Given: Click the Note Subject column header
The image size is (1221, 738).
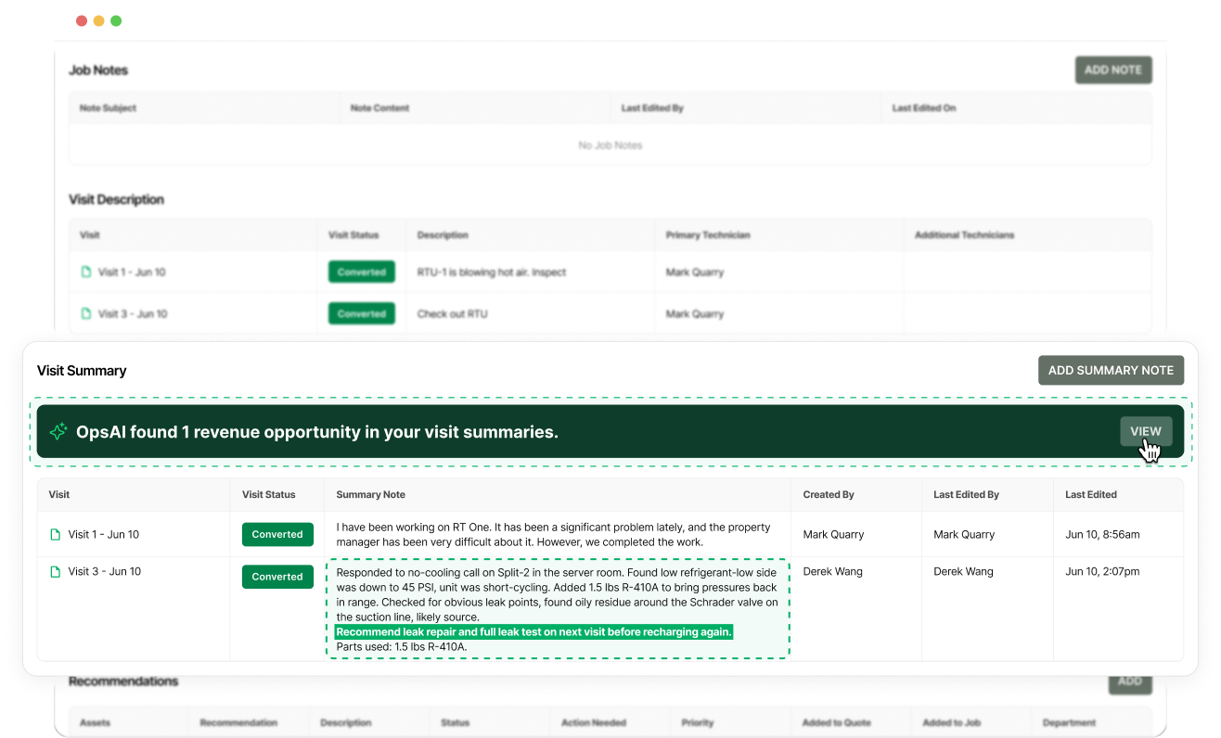Looking at the screenshot, I should click(x=108, y=108).
